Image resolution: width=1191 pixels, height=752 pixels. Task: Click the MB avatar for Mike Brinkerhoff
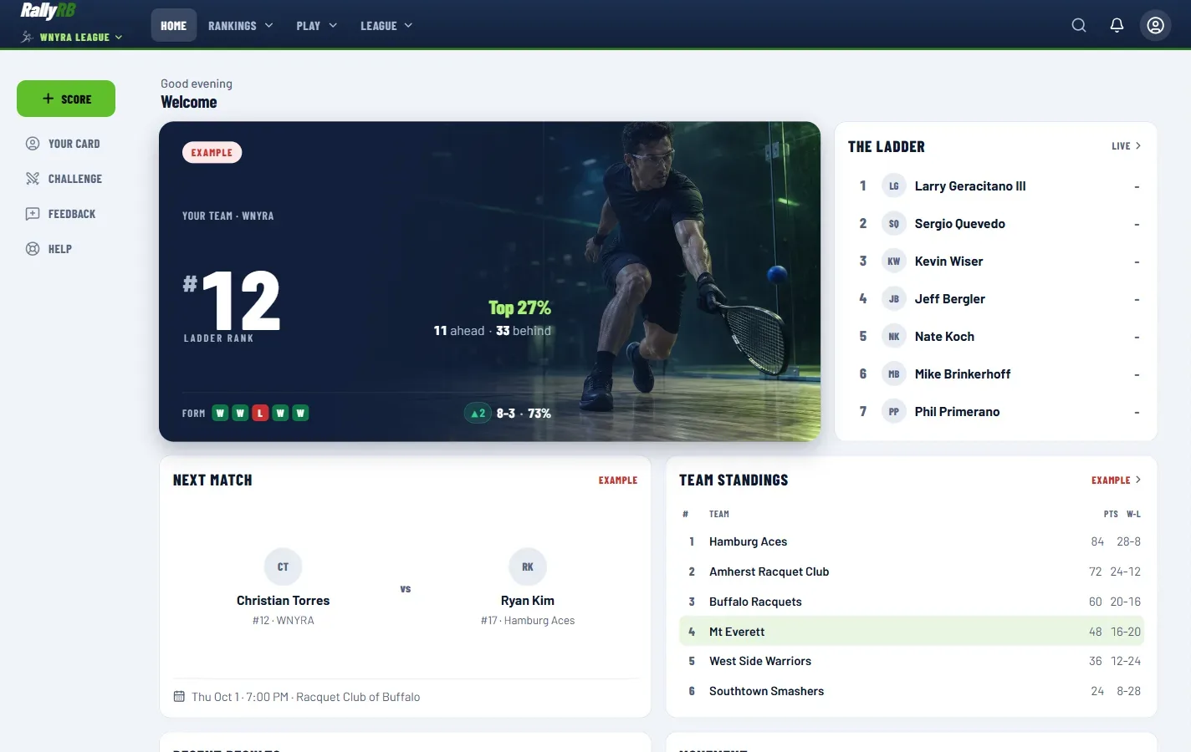coord(894,374)
